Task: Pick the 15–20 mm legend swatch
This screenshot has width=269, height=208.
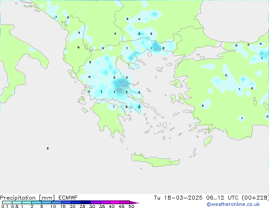Action: pyautogui.click(x=66, y=202)
